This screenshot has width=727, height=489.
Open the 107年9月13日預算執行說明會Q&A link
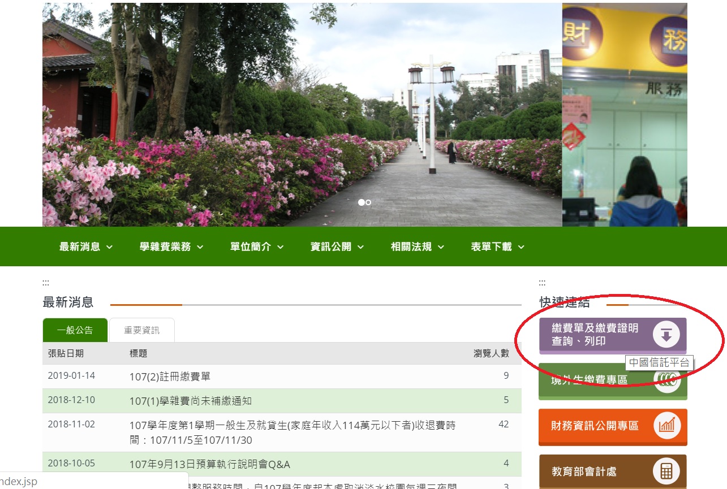point(209,465)
